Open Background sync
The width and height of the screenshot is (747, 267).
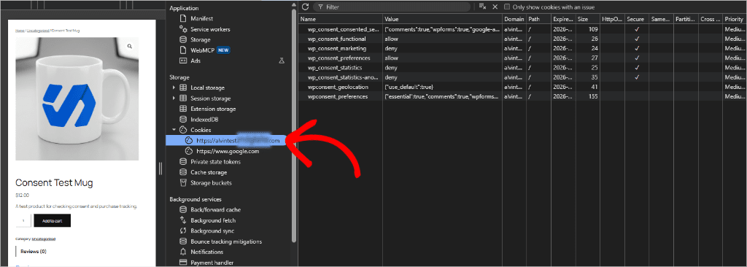pyautogui.click(x=212, y=231)
